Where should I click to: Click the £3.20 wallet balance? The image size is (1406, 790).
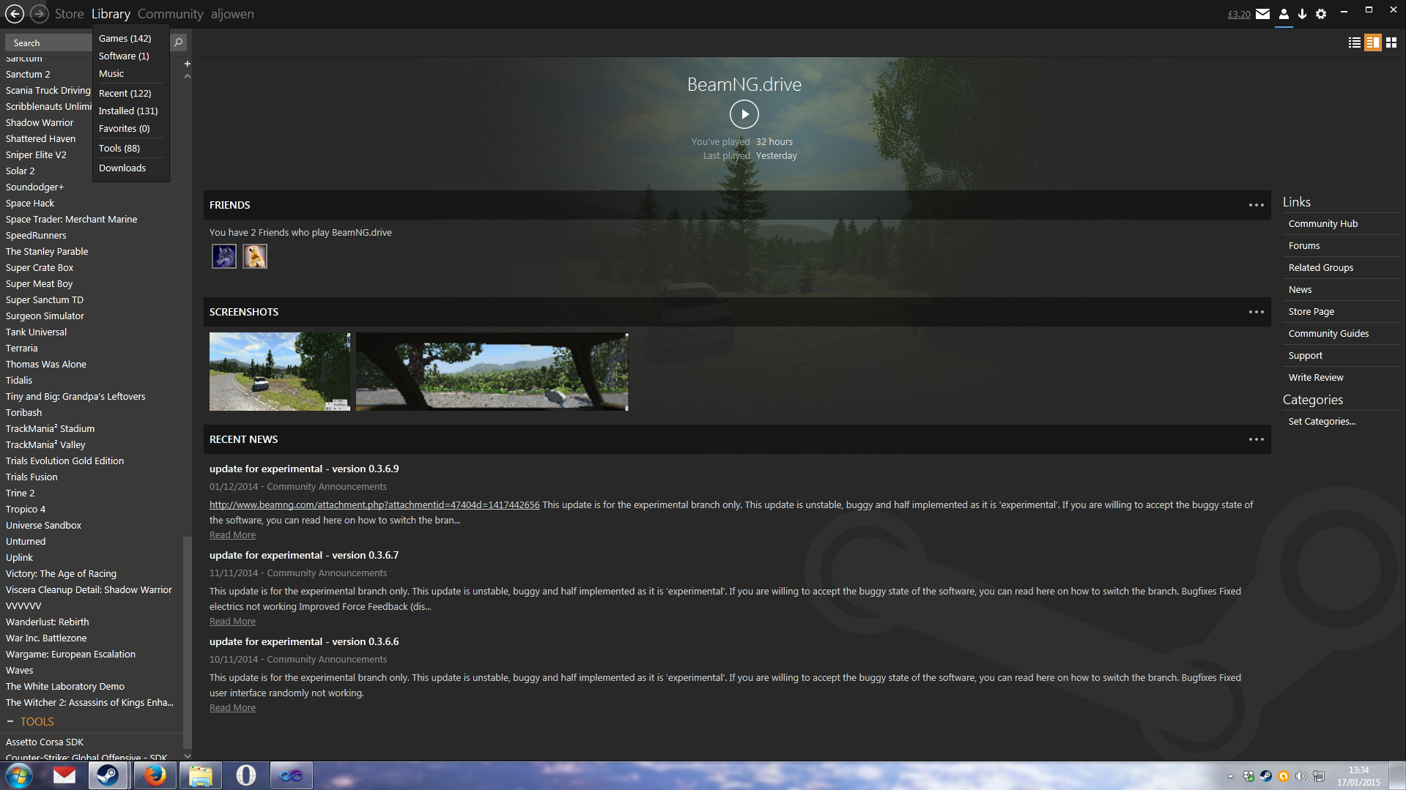1239,14
